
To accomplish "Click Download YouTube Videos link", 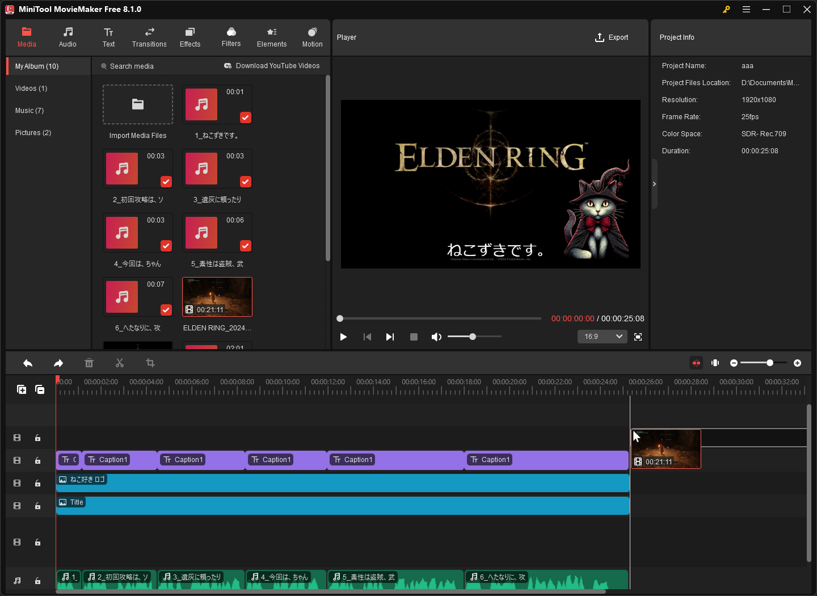I will [x=272, y=66].
